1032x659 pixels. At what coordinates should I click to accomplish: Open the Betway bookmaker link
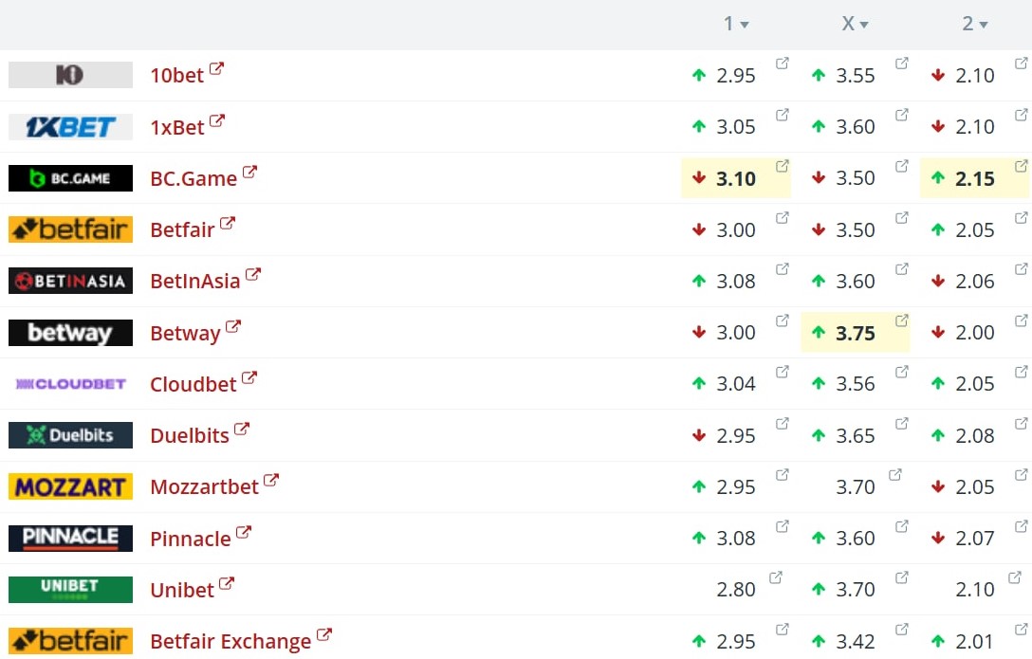pos(195,332)
